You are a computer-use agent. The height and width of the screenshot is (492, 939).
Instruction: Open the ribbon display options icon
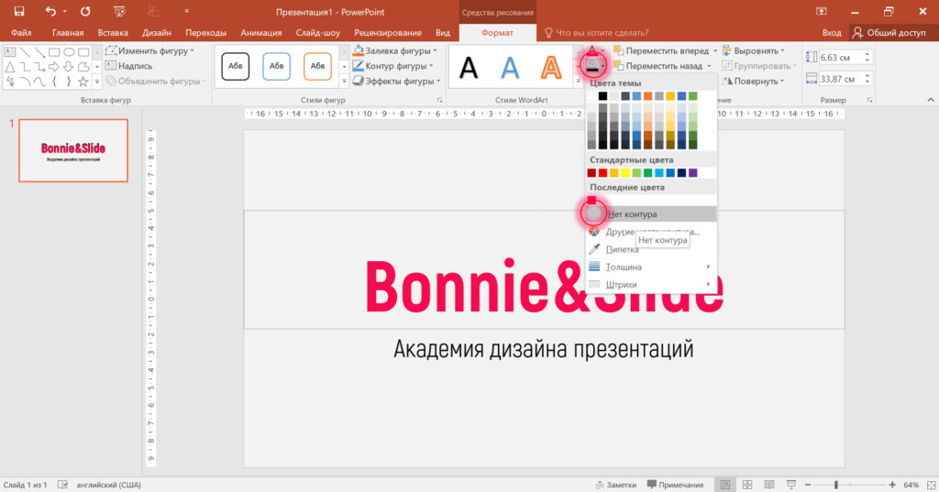point(821,11)
